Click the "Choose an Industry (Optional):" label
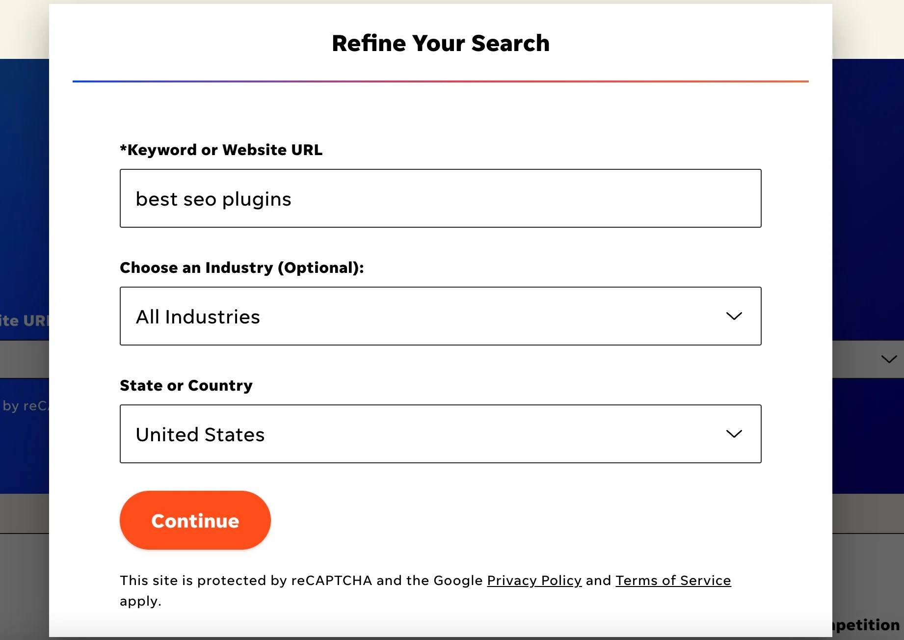Image resolution: width=904 pixels, height=640 pixels. [241, 267]
